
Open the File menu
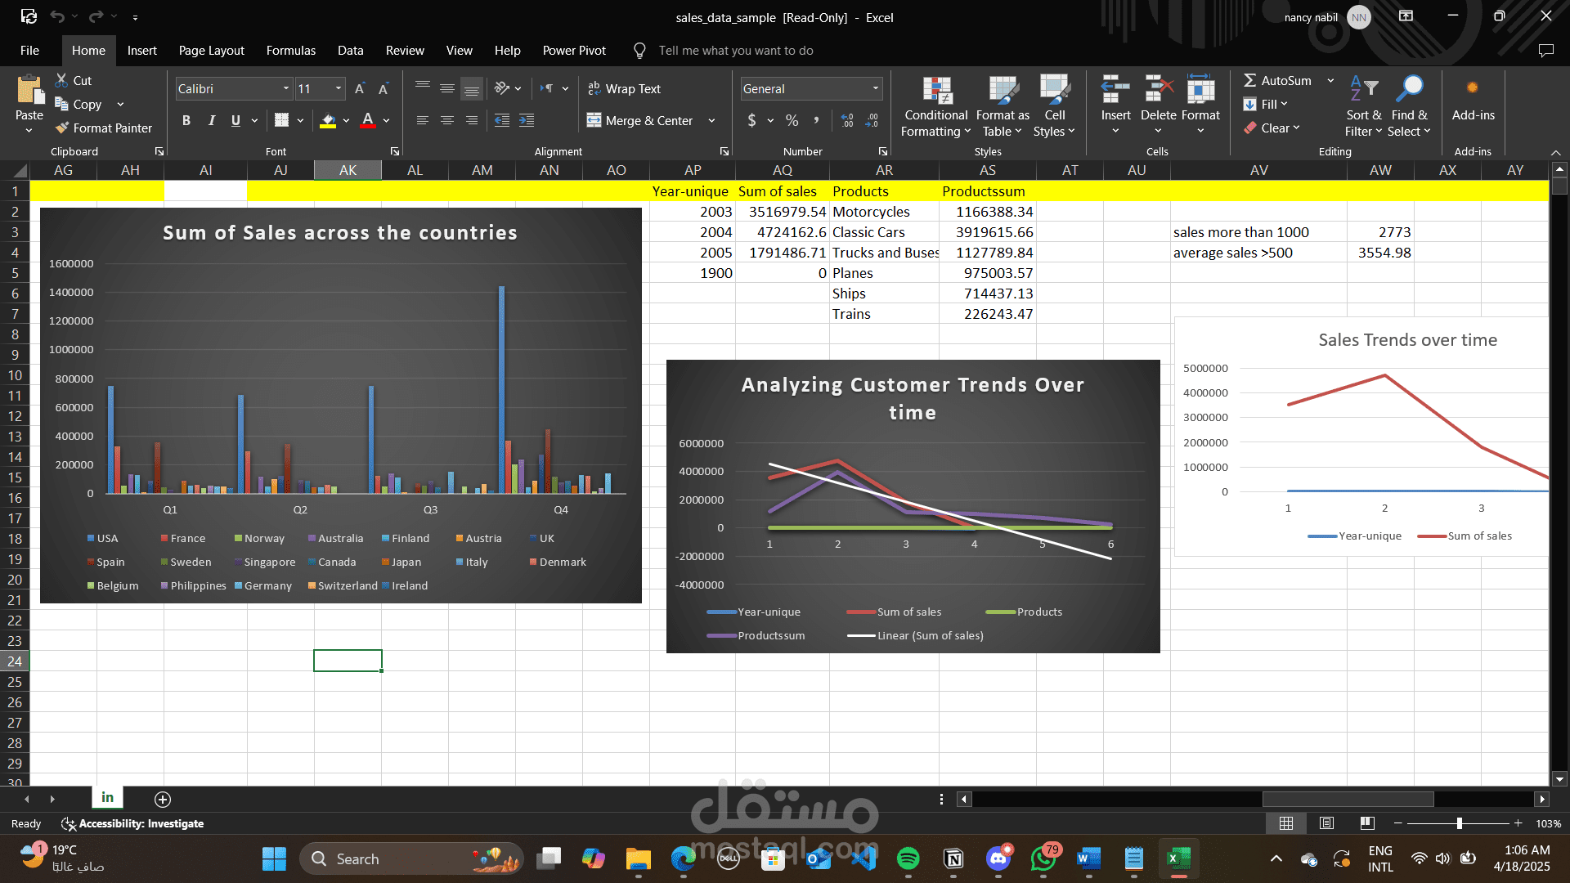click(29, 50)
